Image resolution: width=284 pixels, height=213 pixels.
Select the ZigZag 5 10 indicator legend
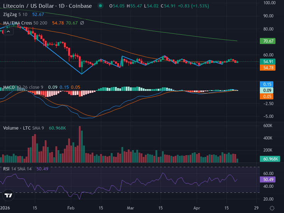tap(15, 15)
